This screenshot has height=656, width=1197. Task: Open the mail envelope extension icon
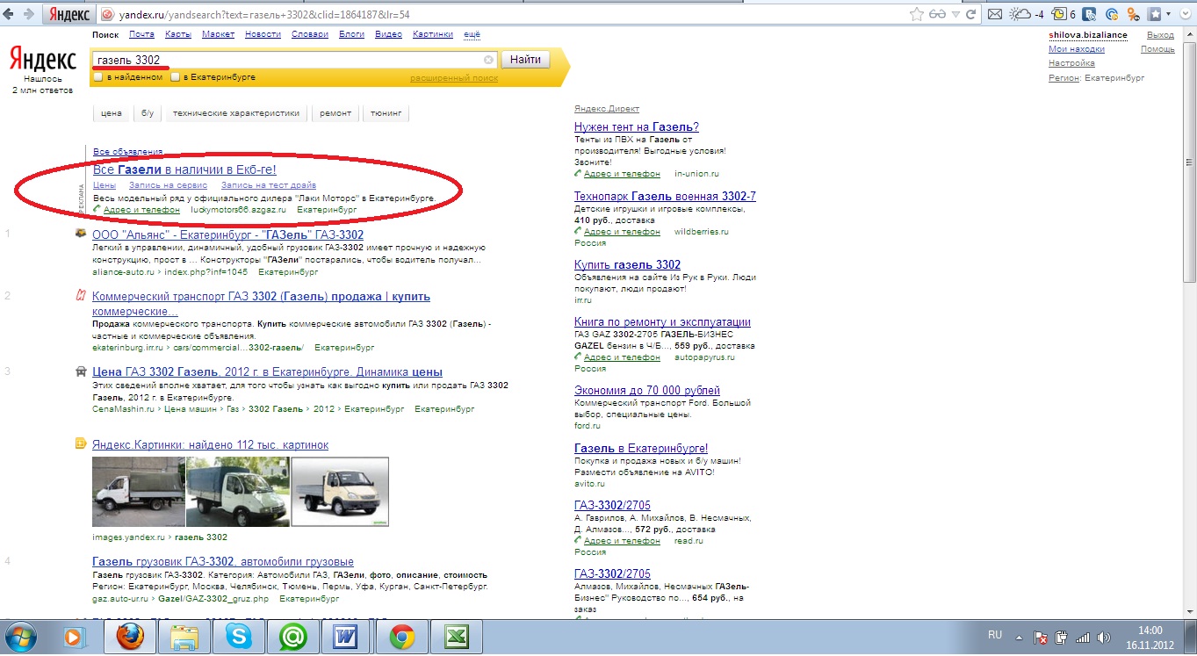point(995,14)
